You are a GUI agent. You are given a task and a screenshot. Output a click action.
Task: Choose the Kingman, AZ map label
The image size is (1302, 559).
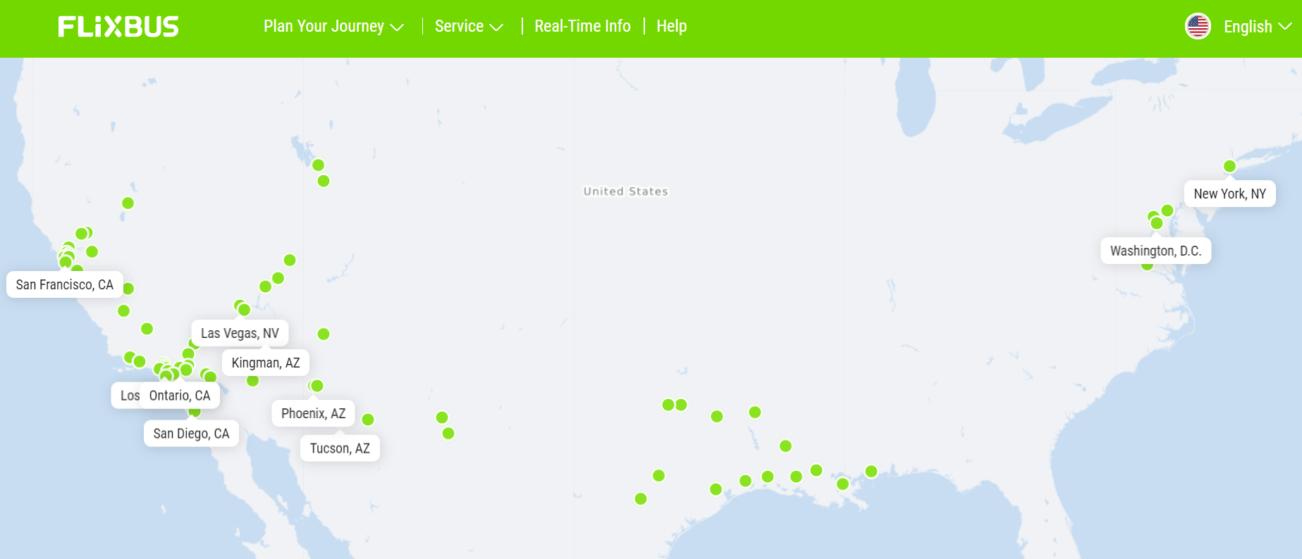pyautogui.click(x=266, y=363)
